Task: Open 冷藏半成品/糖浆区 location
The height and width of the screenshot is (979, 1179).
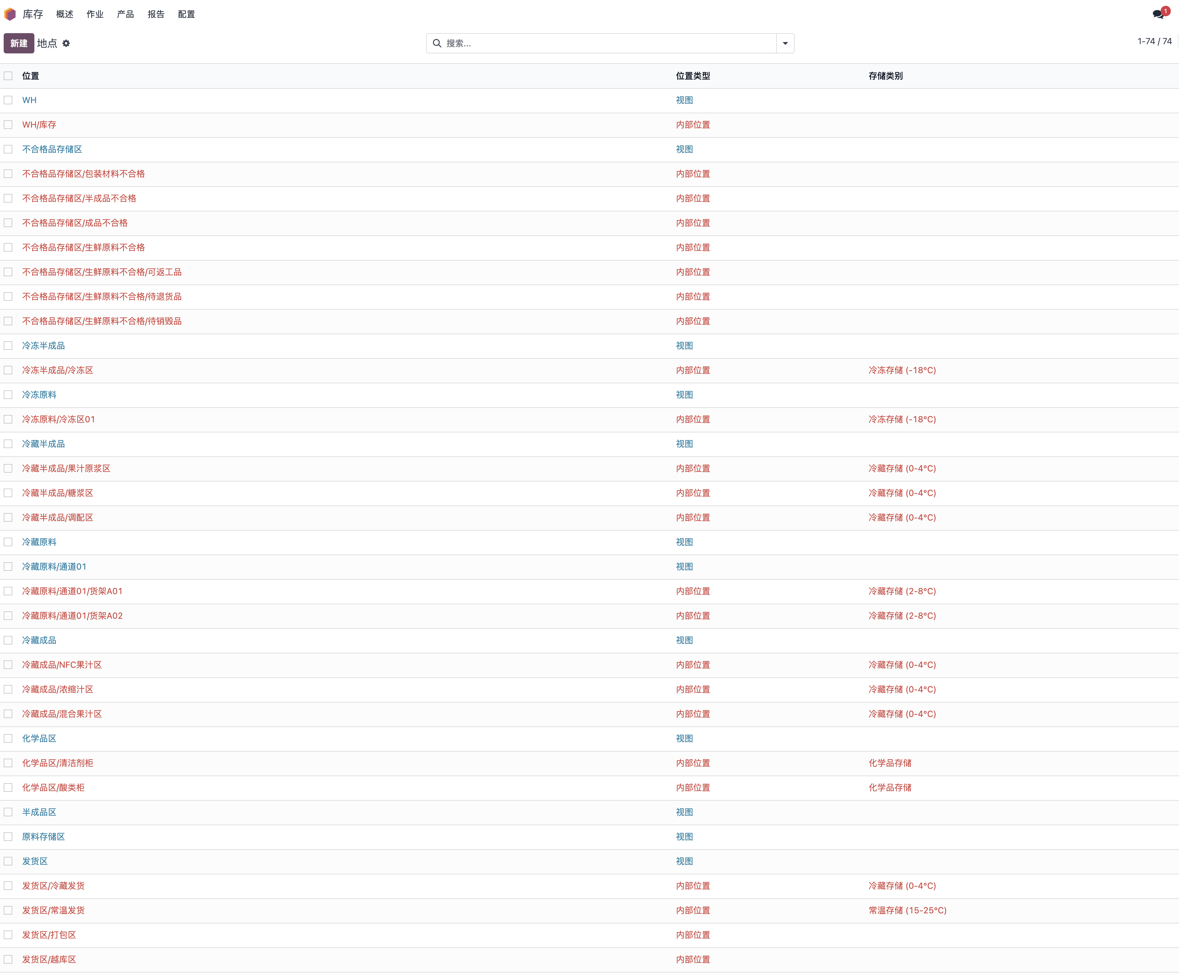Action: 58,493
